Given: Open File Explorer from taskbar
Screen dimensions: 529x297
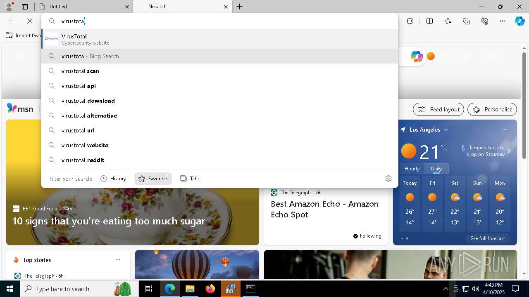Looking at the screenshot, I should click(190, 289).
